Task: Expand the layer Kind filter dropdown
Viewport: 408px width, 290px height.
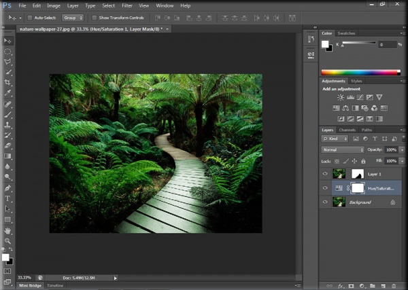Action: [x=336, y=139]
